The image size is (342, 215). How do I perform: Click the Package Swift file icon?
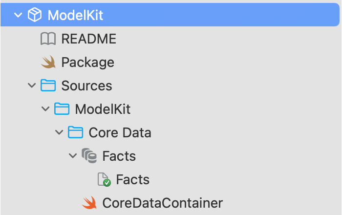[48, 62]
